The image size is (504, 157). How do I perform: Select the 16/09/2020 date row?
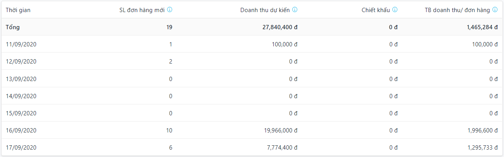tap(21, 130)
